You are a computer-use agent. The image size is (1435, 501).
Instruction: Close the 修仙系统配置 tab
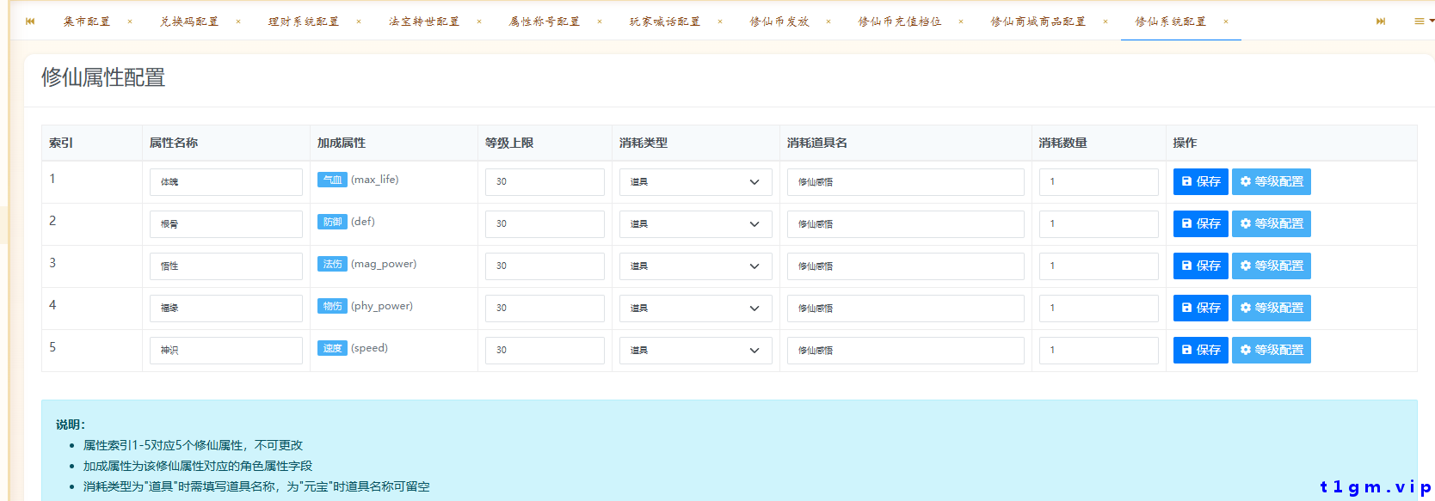(x=1226, y=21)
